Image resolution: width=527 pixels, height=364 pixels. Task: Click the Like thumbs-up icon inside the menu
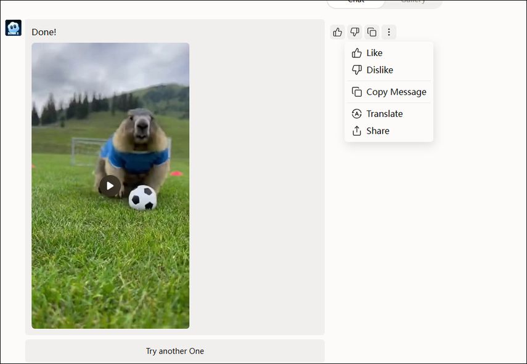click(x=357, y=52)
